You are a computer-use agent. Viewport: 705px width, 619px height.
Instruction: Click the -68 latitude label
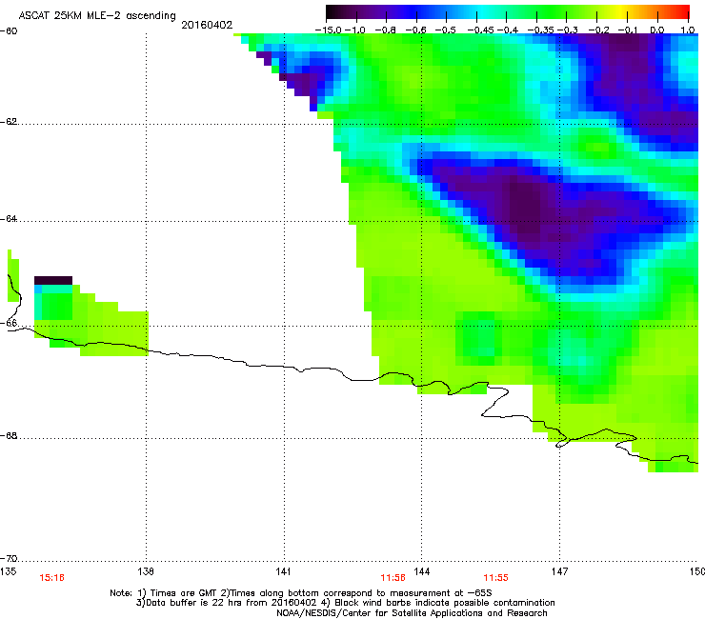tap(9, 435)
